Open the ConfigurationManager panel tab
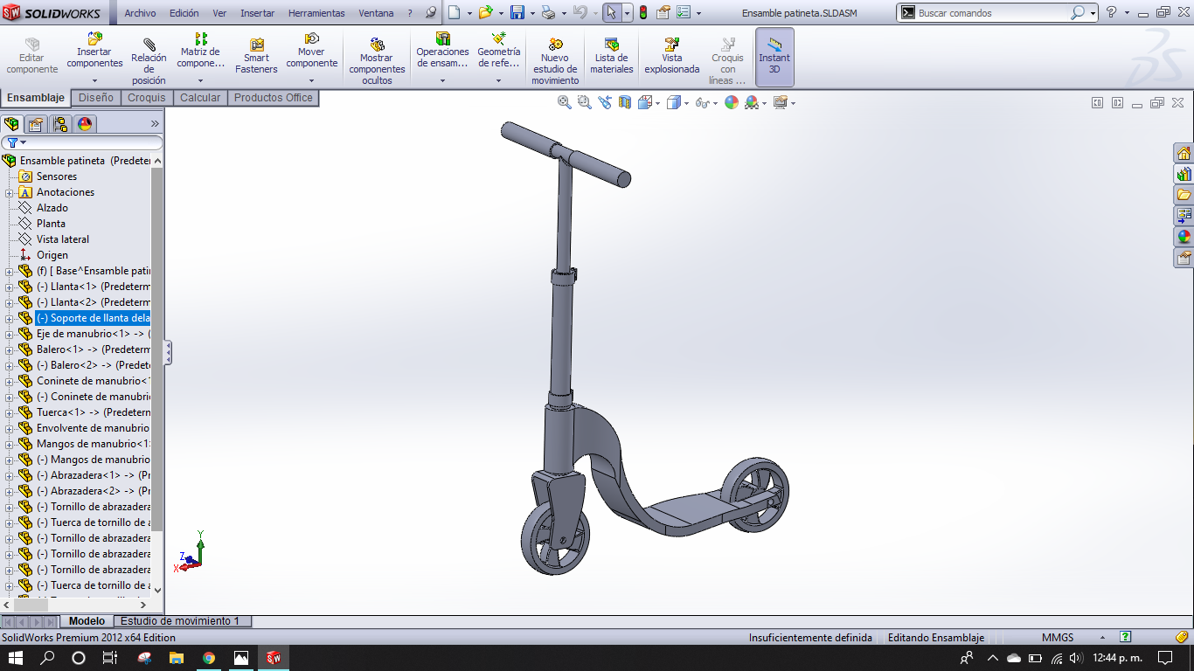The image size is (1194, 671). coord(60,124)
